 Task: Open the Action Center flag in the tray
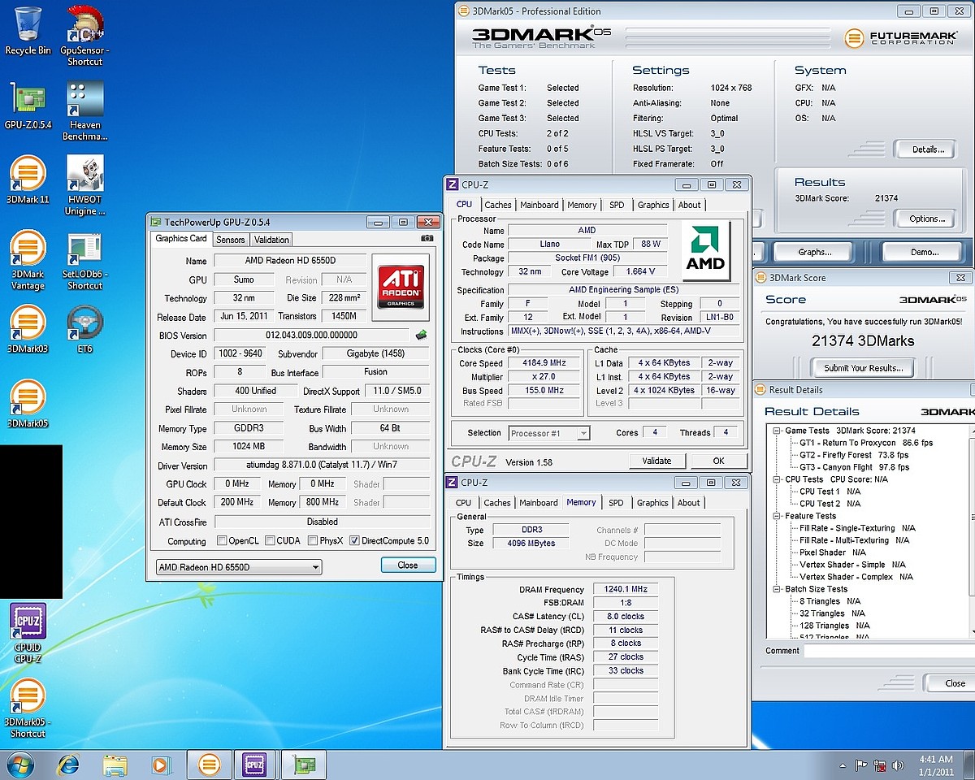[861, 765]
